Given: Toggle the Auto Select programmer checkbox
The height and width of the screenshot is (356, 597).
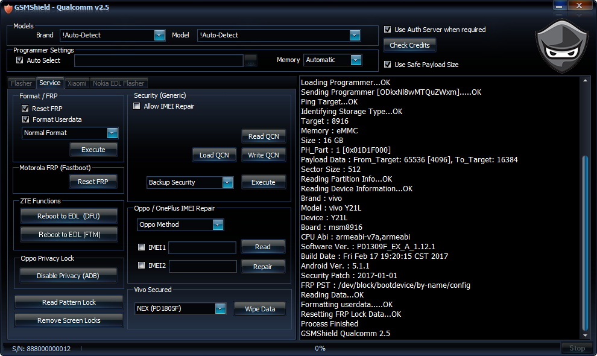Looking at the screenshot, I should point(20,60).
